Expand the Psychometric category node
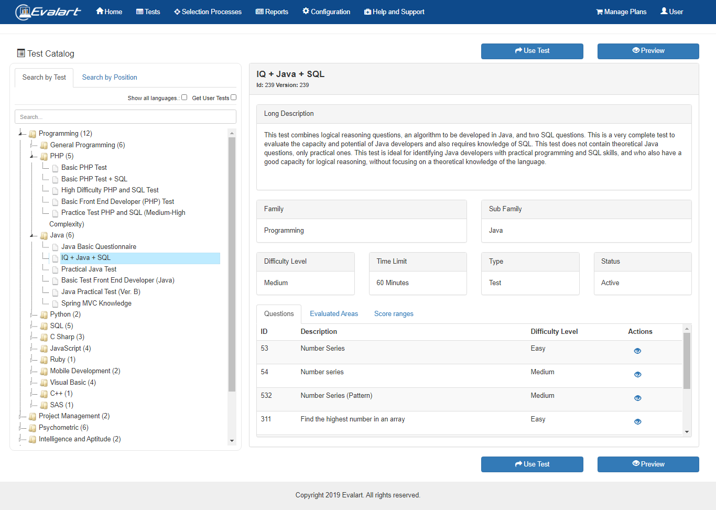Image resolution: width=716 pixels, height=510 pixels. 21,428
